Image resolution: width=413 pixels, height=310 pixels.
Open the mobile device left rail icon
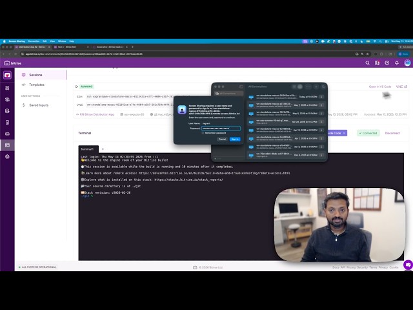tap(7, 122)
